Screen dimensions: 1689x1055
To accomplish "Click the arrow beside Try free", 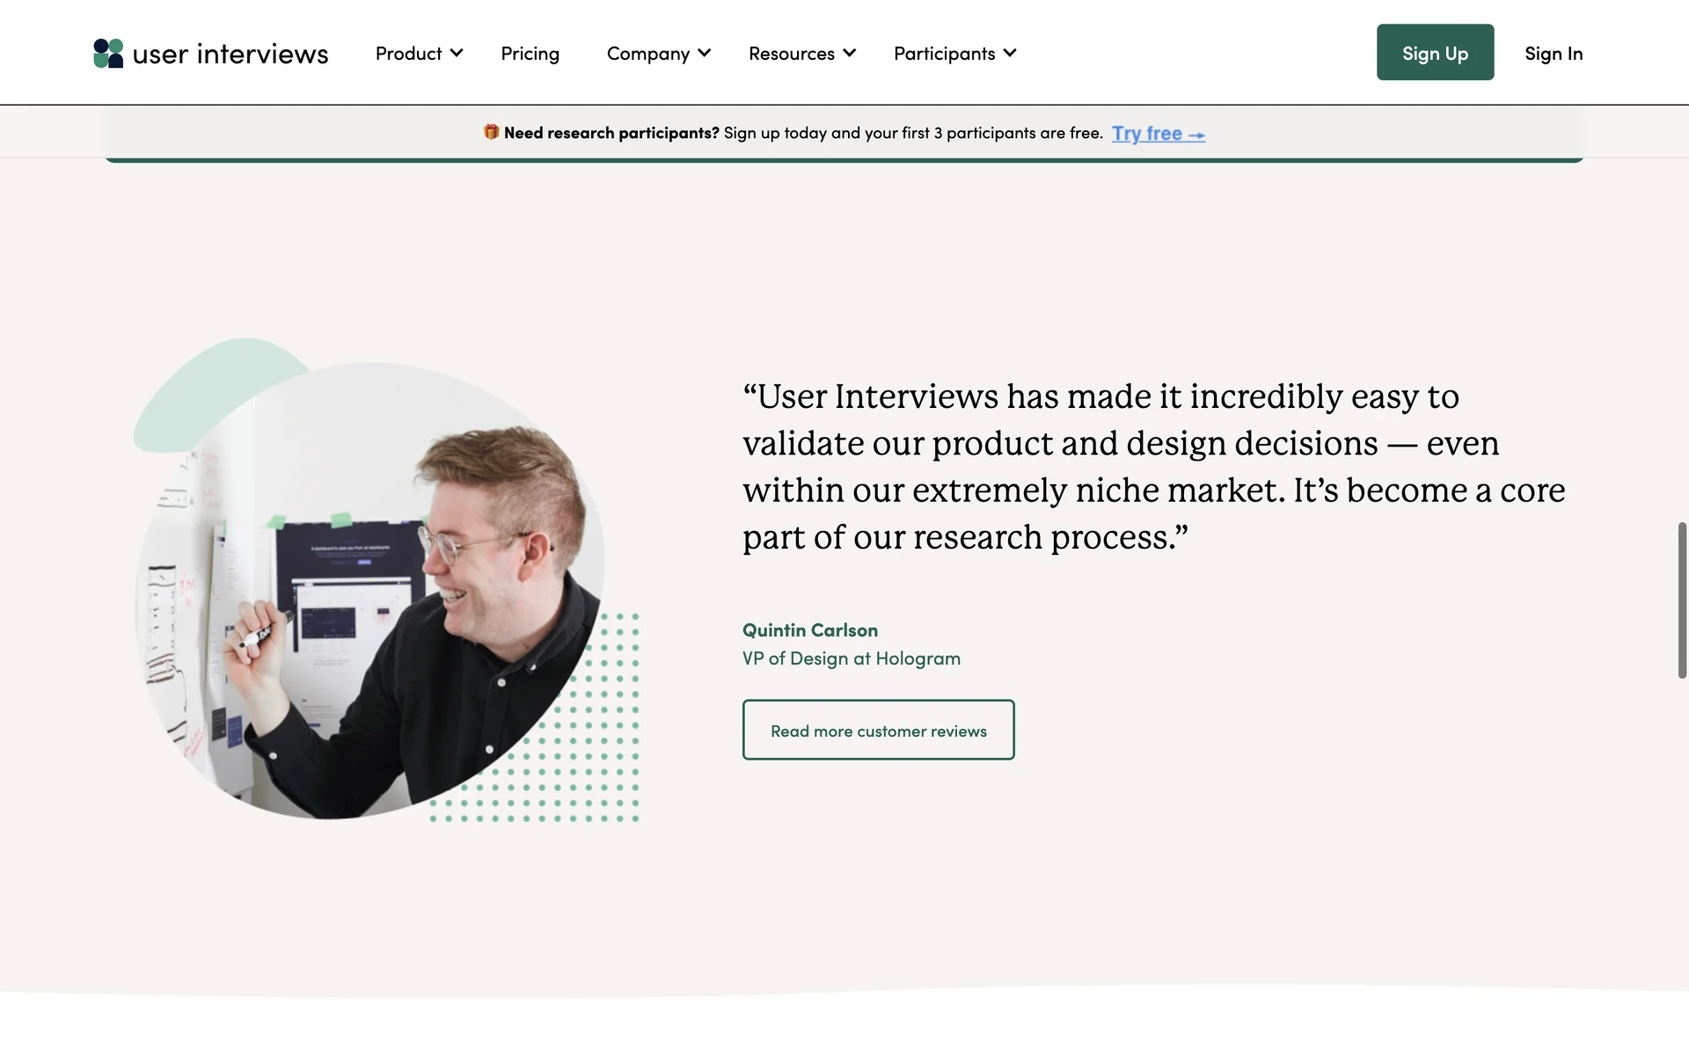I will coord(1196,135).
